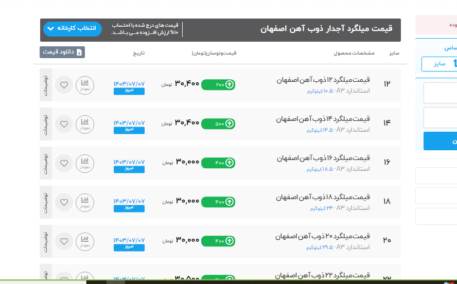The image size is (457, 284).
Task: Open the chart (نمودار) for size 12 rebar
Action: 85,85
